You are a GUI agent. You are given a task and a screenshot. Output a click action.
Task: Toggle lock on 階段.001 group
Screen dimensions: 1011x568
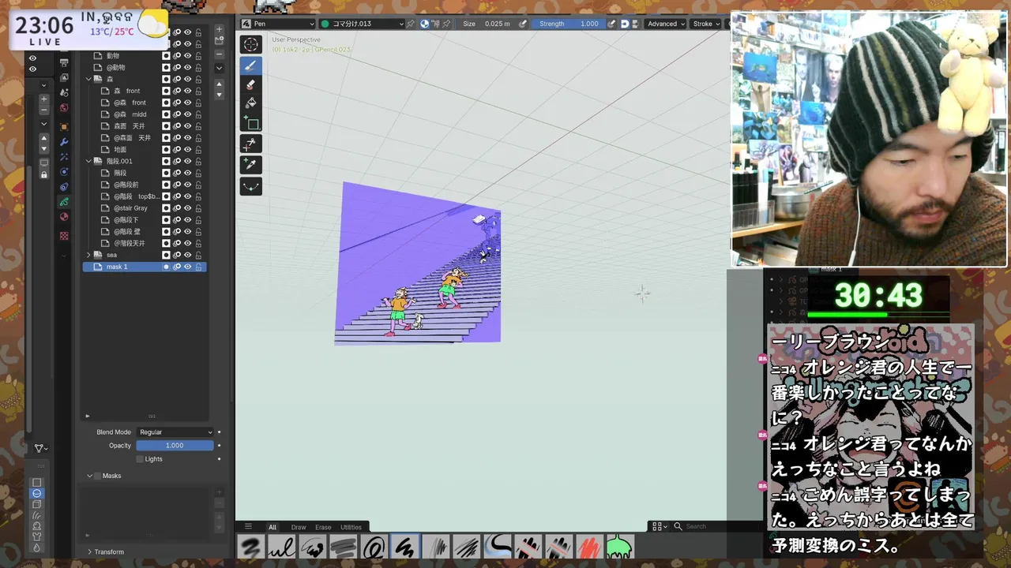pos(198,161)
